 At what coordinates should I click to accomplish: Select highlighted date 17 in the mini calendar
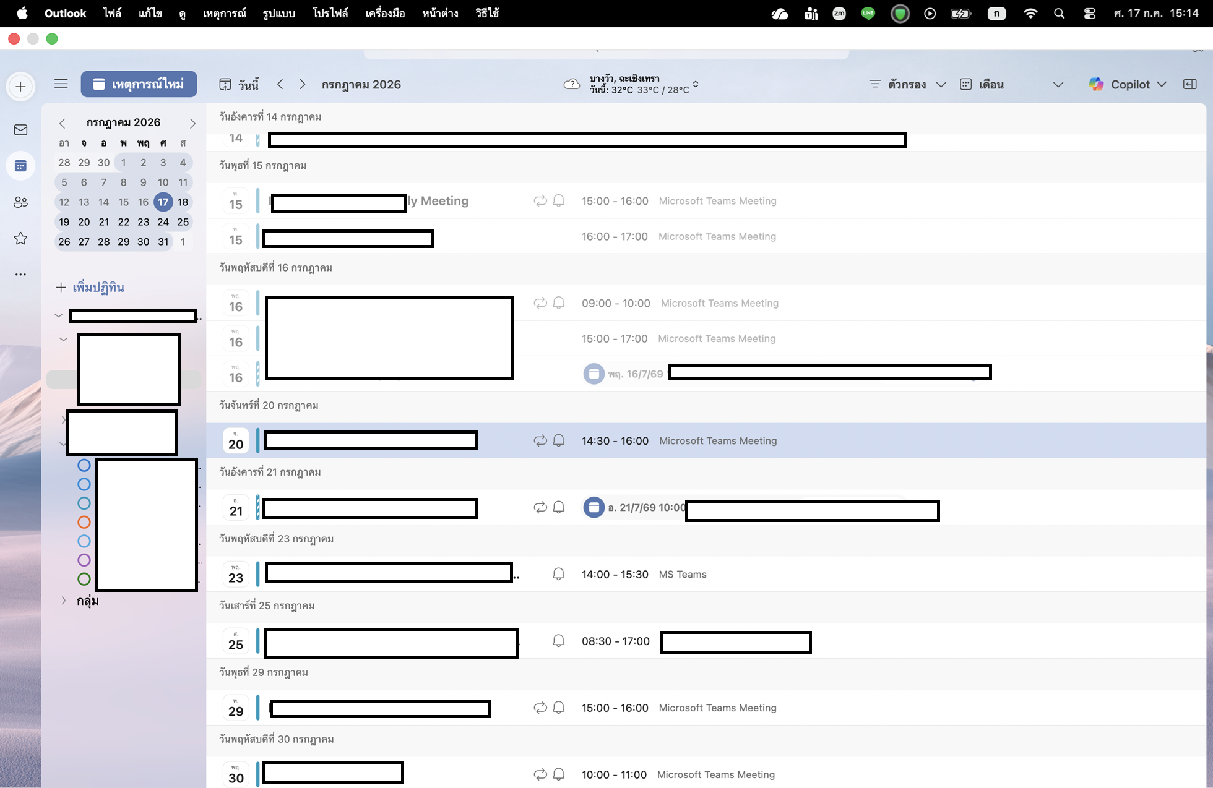point(163,202)
